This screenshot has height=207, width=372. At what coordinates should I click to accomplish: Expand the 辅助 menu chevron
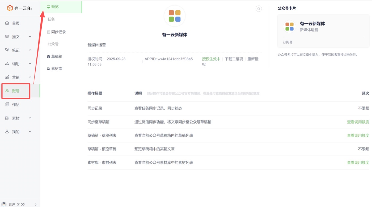30,64
